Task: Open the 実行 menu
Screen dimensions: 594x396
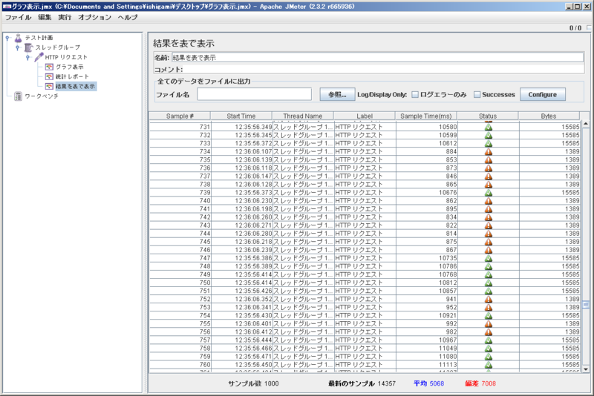Action: [65, 17]
